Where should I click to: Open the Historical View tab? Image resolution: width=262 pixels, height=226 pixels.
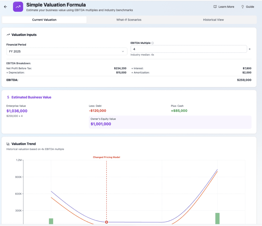click(213, 20)
